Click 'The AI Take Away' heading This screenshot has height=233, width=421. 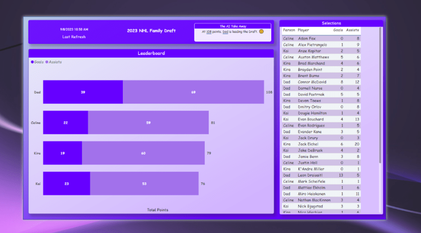pos(233,26)
